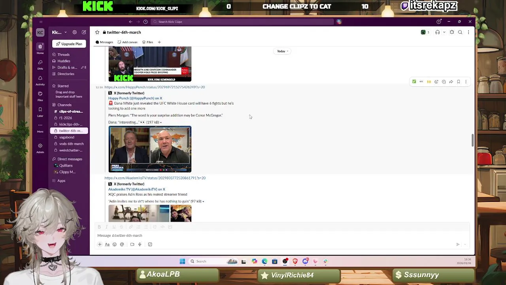This screenshot has height=285, width=506.
Task: Open the Windows Start menu
Action: [182, 261]
